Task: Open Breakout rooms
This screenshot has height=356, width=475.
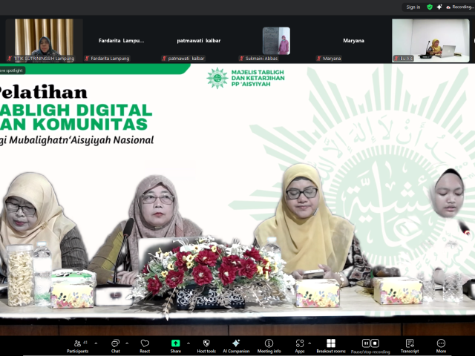Action: click(x=331, y=346)
